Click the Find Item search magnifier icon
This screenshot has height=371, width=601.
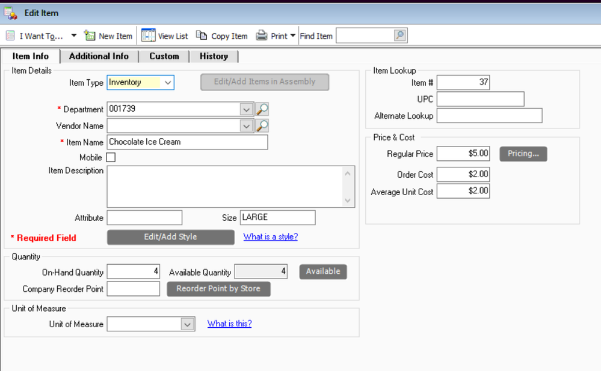pos(399,35)
